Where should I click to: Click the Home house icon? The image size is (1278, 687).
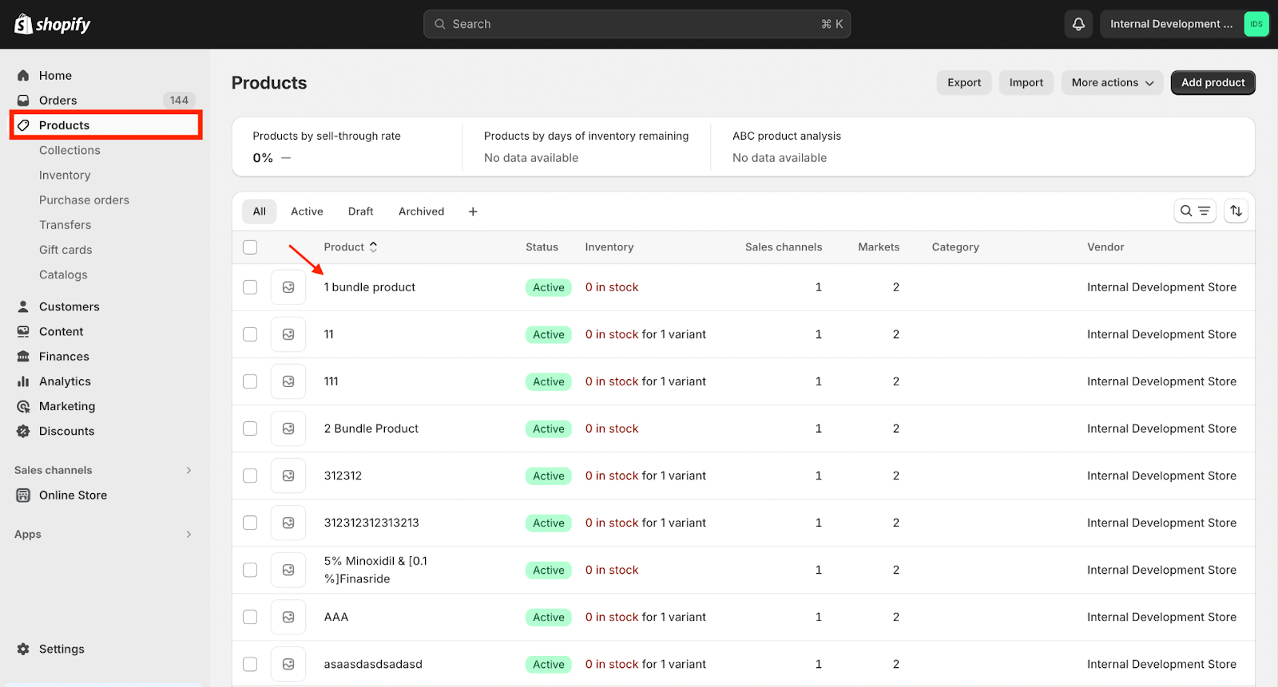[23, 76]
